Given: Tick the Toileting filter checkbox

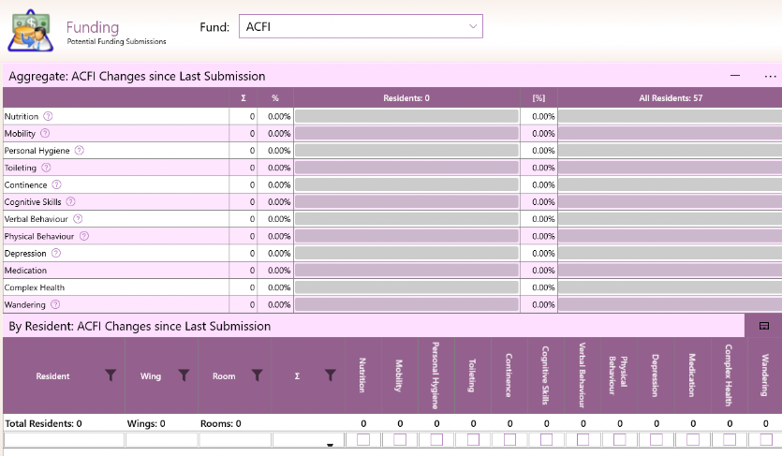Looking at the screenshot, I should [473, 439].
